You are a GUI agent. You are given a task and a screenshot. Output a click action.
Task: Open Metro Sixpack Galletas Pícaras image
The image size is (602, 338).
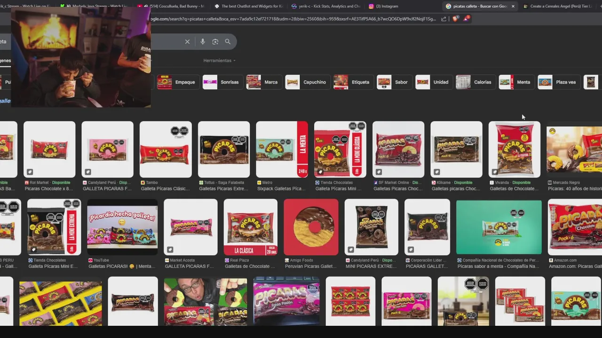[x=282, y=149]
